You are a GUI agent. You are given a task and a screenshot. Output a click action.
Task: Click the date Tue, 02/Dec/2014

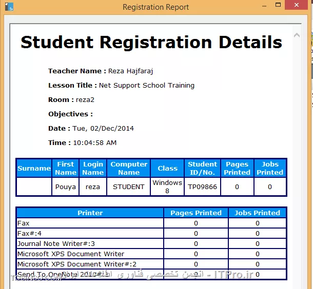[103, 128]
